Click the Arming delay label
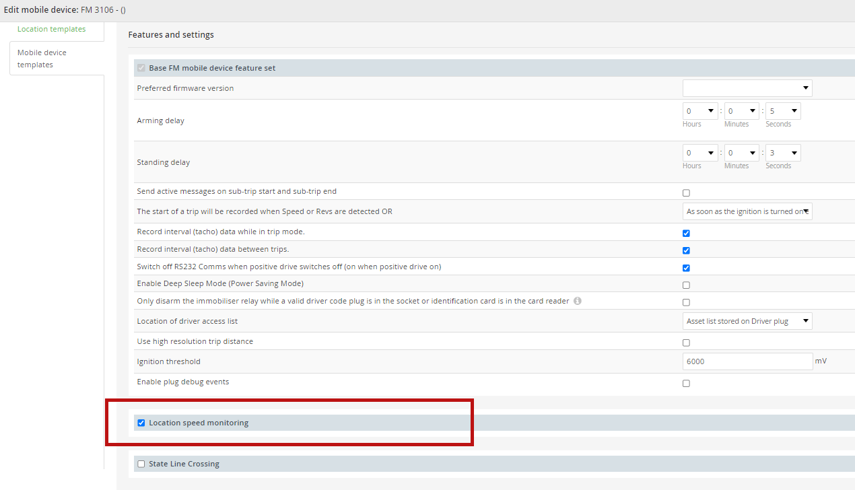The width and height of the screenshot is (855, 490). coord(160,120)
